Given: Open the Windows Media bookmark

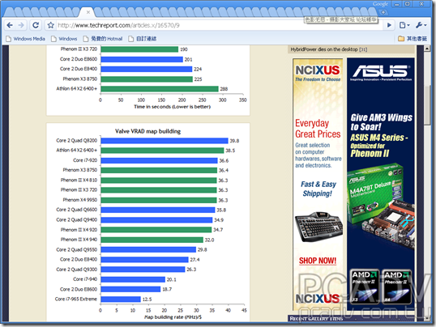Looking at the screenshot, I should click(26, 39).
